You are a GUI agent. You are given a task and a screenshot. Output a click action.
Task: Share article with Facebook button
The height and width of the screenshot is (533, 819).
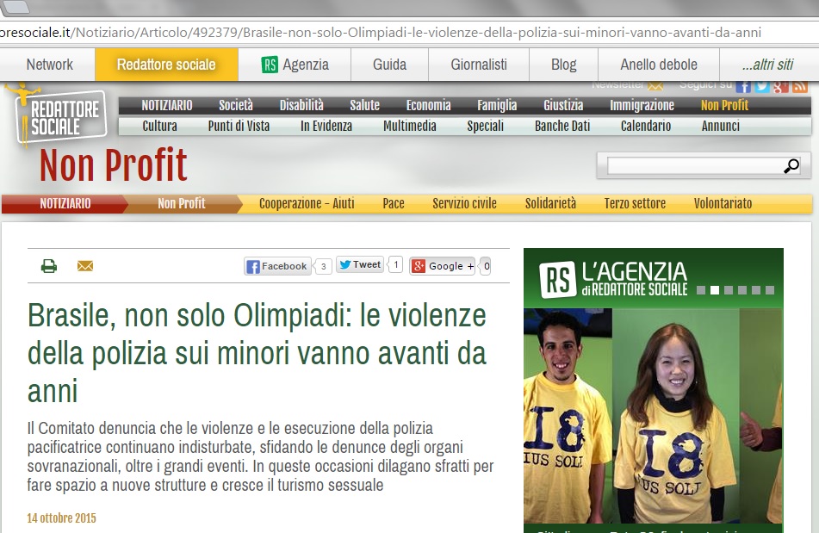pos(276,266)
